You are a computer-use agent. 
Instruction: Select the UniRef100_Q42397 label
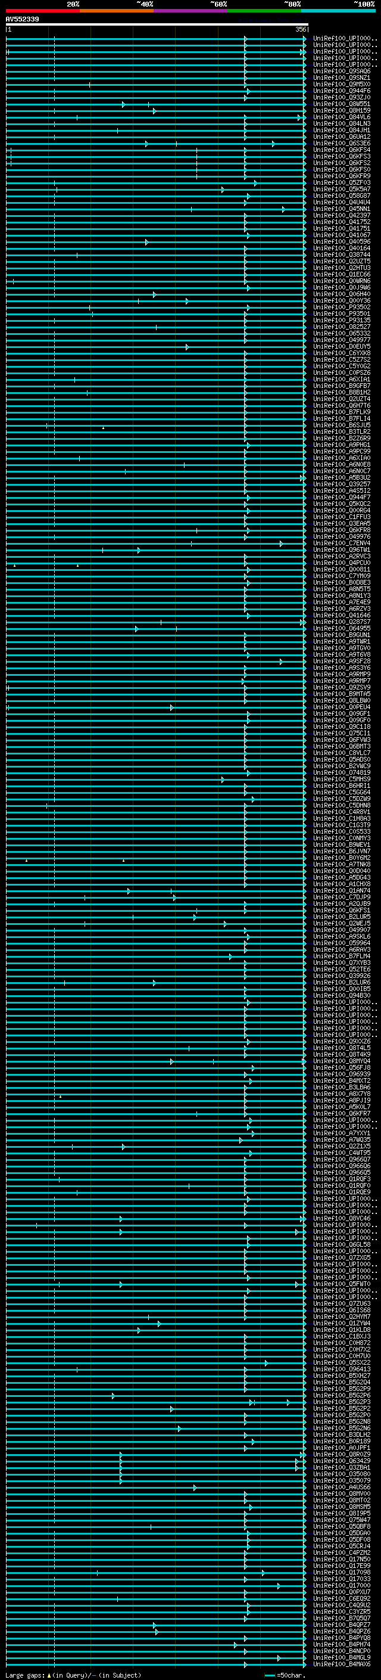[342, 215]
